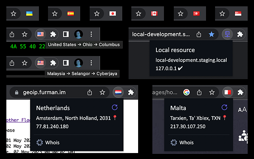Open the Netherlands flag extension popup
This screenshot has width=254, height=159.
(x=118, y=92)
